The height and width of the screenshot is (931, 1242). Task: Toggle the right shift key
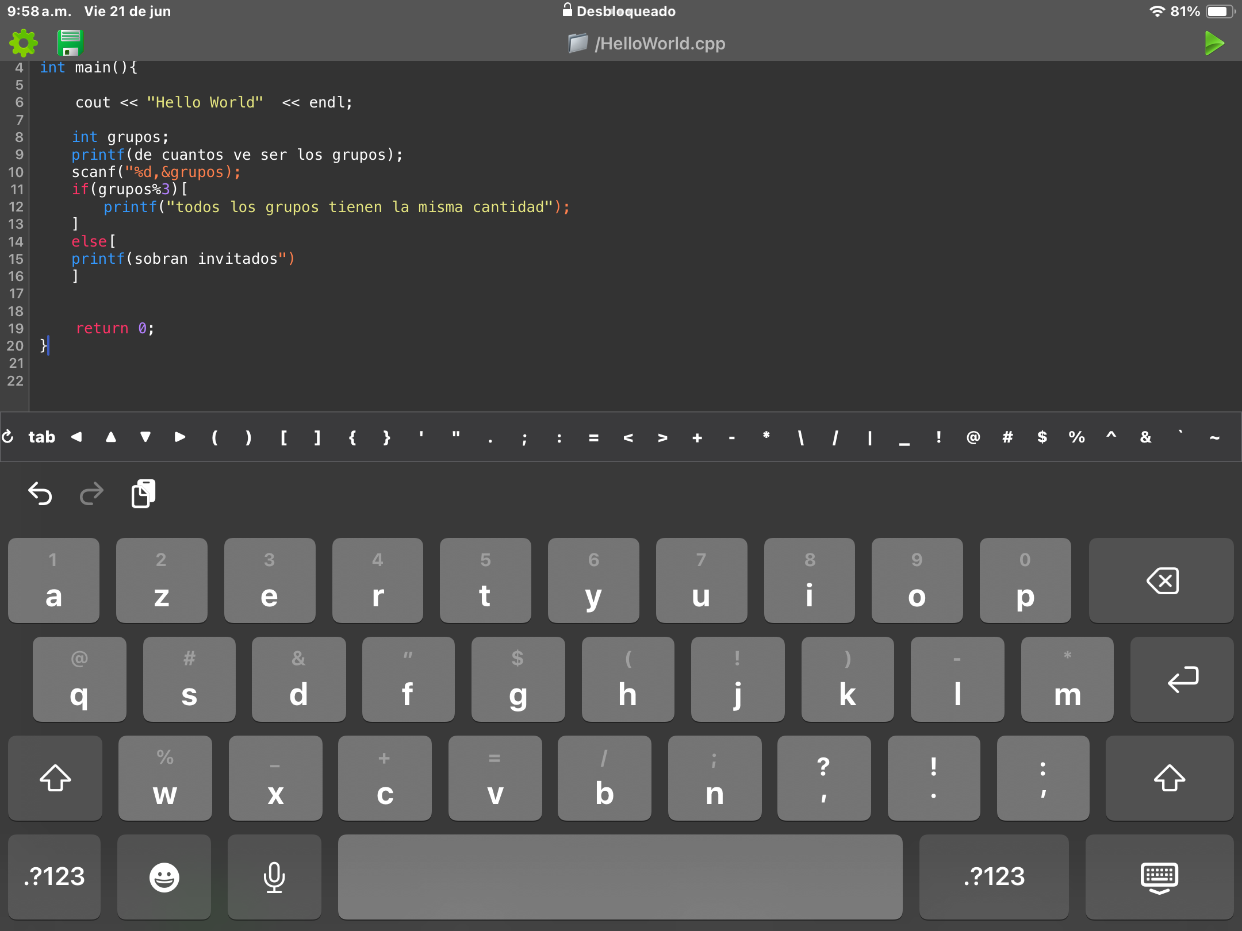click(1169, 778)
